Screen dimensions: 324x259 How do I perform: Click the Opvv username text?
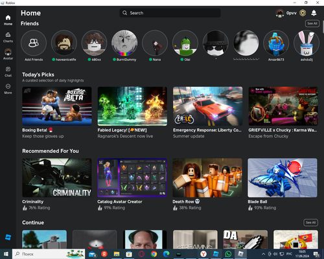292,13
